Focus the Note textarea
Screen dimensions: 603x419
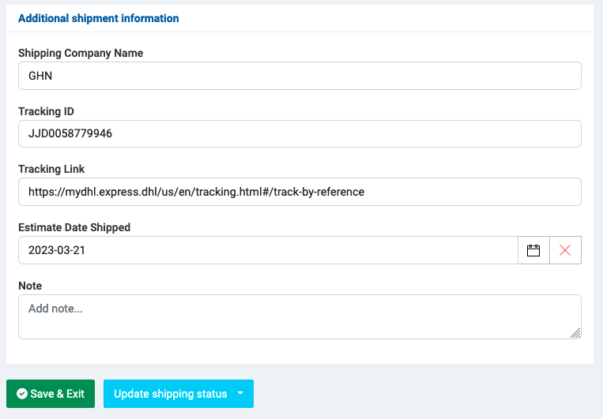pos(300,317)
